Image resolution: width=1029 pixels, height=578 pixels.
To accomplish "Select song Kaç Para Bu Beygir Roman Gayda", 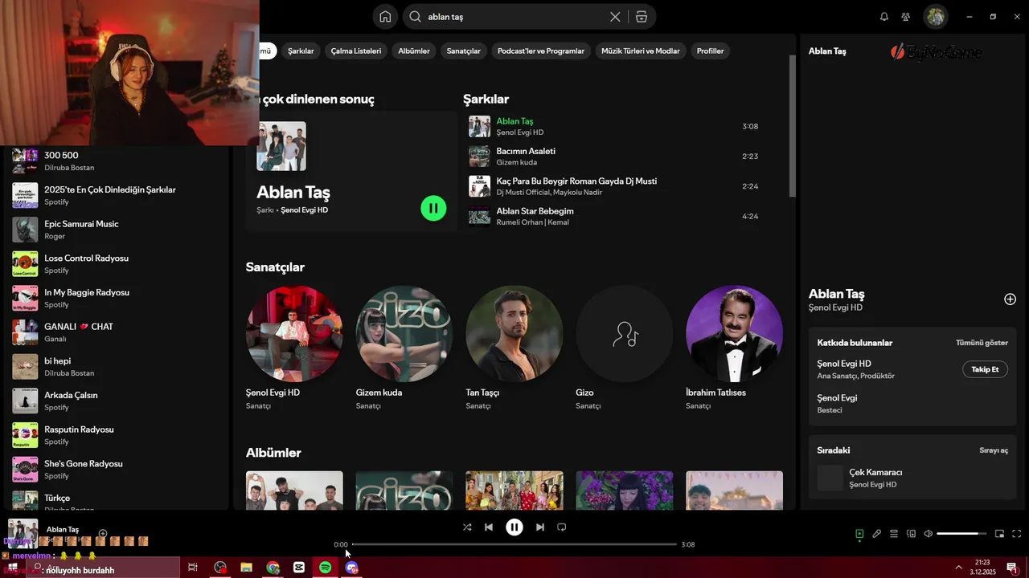I will 615,186.
